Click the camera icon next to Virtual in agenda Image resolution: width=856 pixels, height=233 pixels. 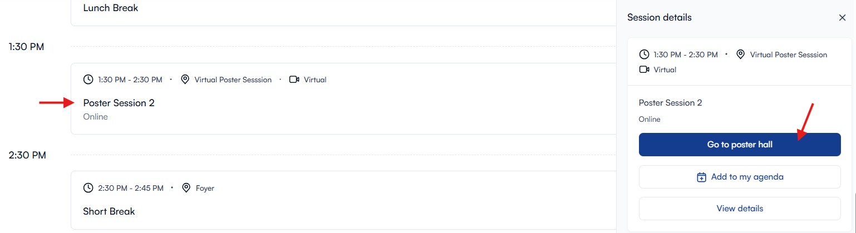(294, 80)
